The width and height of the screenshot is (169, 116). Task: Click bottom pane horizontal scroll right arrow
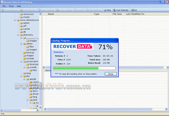[x=166, y=109]
